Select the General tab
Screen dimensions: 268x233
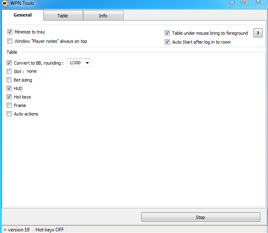point(23,15)
